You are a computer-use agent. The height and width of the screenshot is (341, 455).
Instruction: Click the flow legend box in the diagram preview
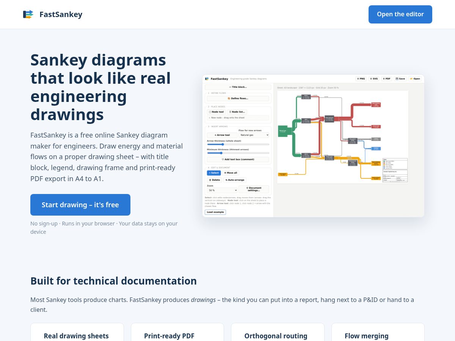395,164
